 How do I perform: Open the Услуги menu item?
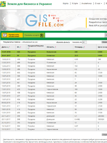point(75,4)
